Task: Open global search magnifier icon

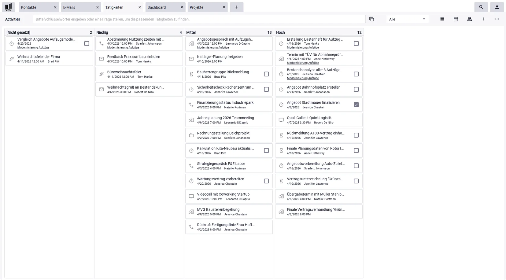Action: click(x=481, y=7)
